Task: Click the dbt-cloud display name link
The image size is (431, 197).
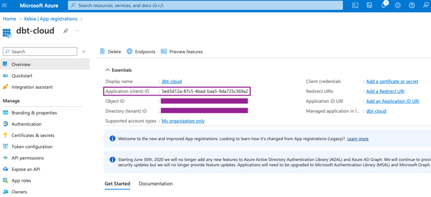Action: tap(172, 81)
